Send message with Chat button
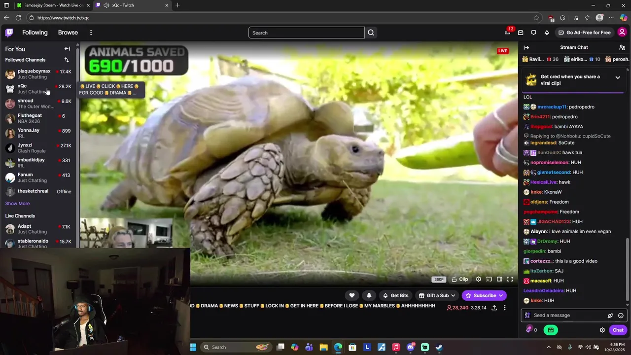This screenshot has width=631, height=355. pyautogui.click(x=618, y=330)
